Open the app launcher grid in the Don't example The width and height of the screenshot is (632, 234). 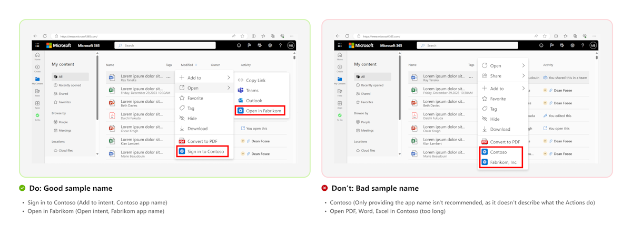pyautogui.click(x=340, y=45)
